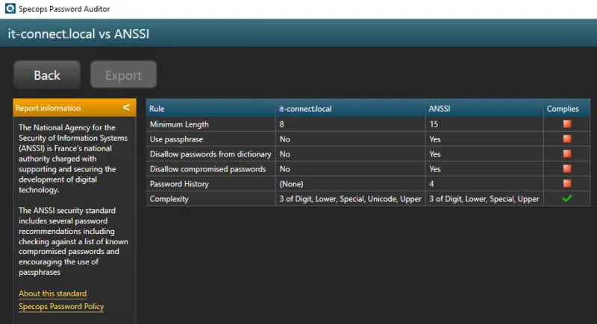The width and height of the screenshot is (597, 324).
Task: Select the Minimum Length rule cell
Action: [211, 124]
